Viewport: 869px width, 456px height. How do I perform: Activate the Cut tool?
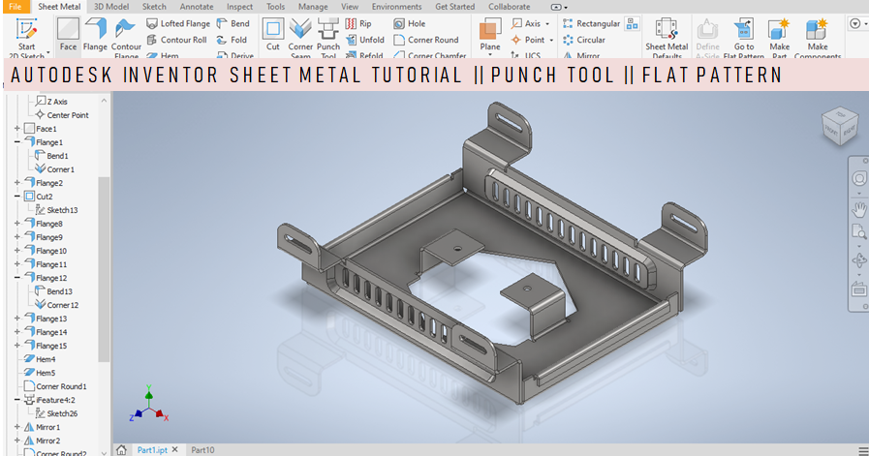point(272,36)
